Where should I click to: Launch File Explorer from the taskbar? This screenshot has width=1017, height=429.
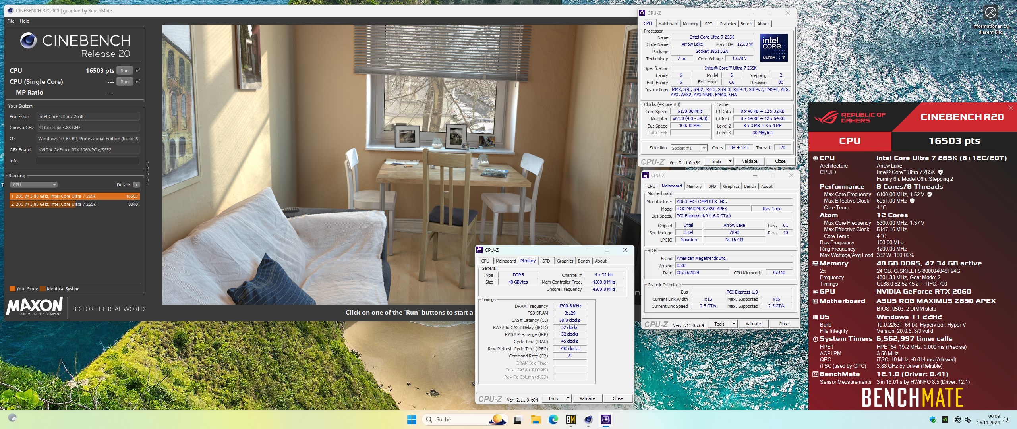tap(536, 419)
